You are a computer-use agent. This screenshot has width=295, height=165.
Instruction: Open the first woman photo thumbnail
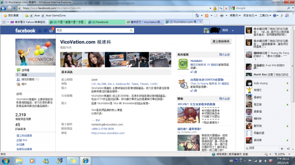point(71,60)
